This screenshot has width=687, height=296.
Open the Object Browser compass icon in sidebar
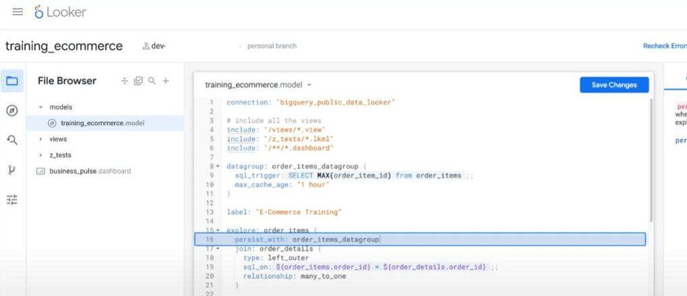12,111
